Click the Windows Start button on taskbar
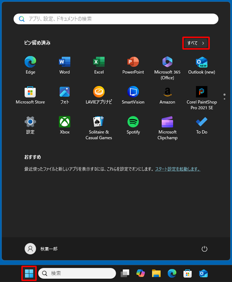232x282 pixels. [29, 273]
